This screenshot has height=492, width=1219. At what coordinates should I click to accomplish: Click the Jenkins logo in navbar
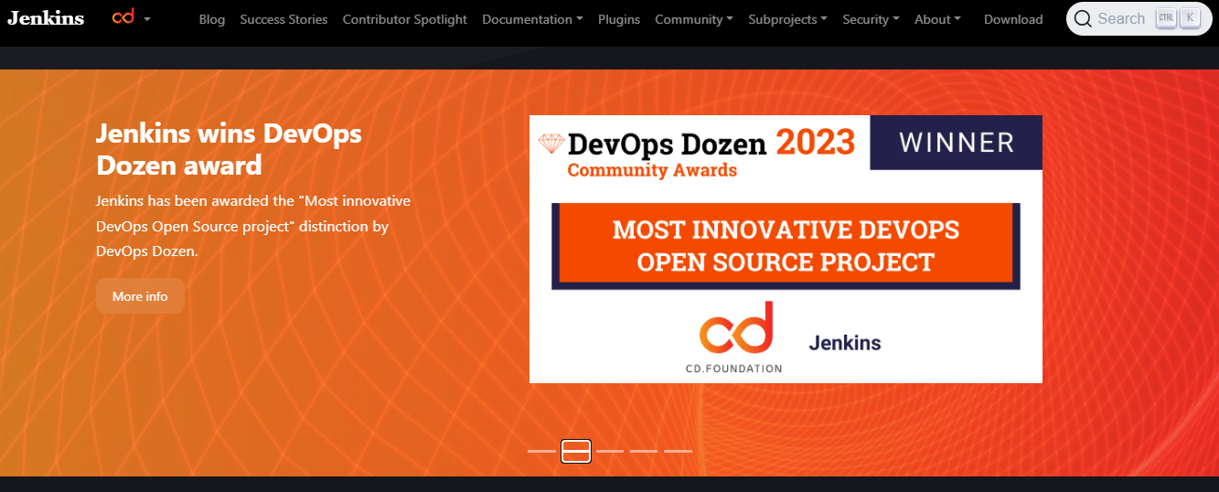pyautogui.click(x=46, y=18)
